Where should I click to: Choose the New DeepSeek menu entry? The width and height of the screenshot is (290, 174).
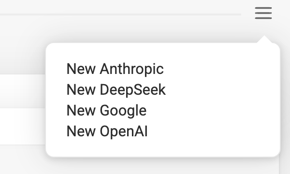pos(116,90)
